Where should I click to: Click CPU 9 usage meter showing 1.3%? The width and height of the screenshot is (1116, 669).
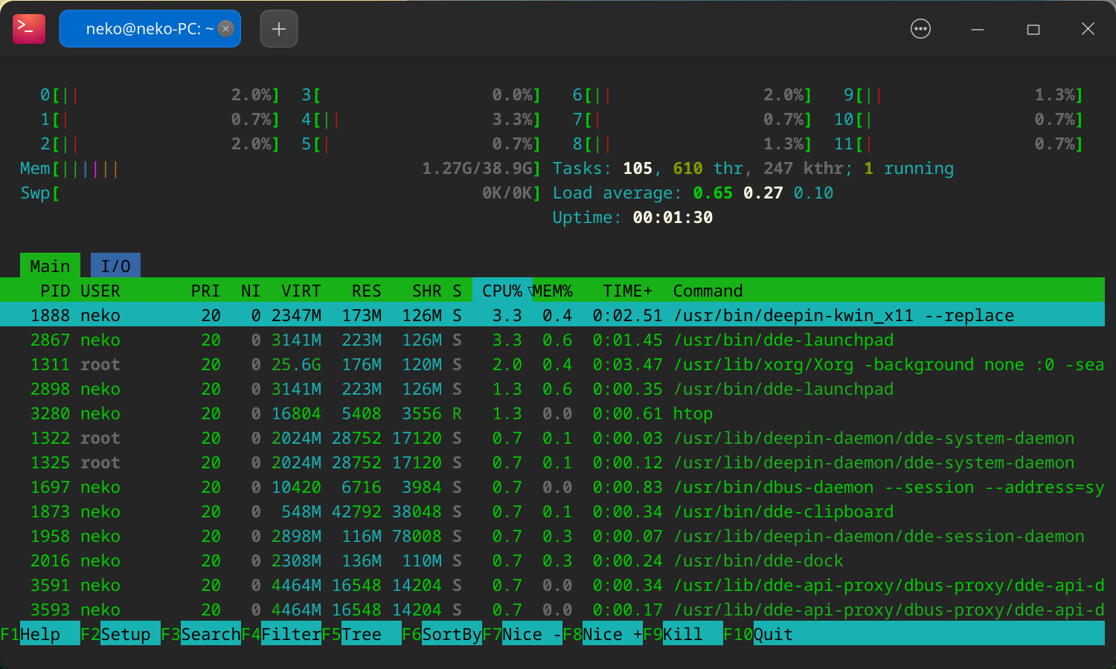[x=963, y=94]
